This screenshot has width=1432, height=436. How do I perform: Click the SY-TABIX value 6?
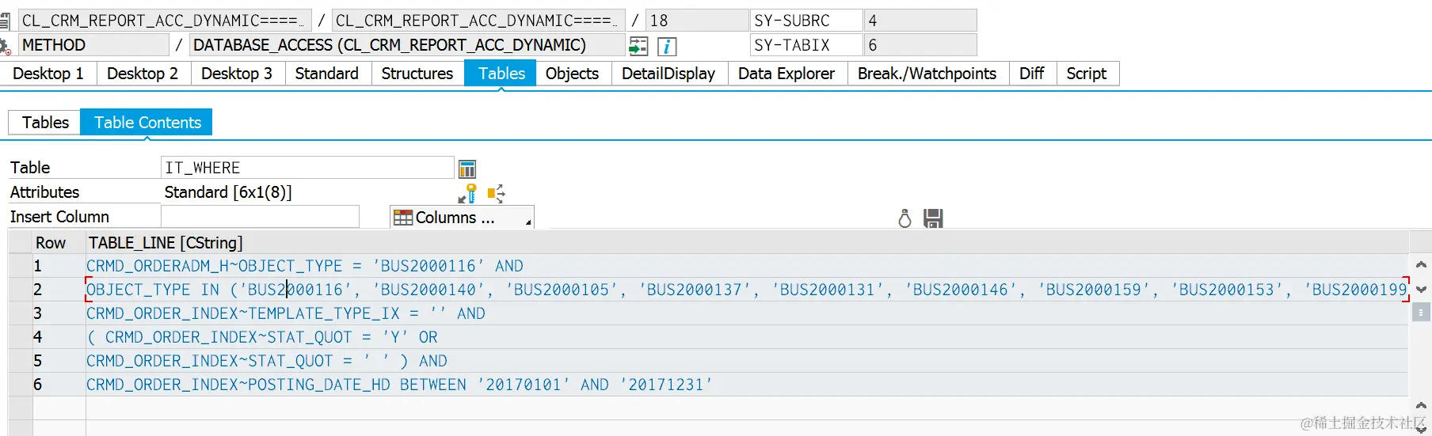920,45
